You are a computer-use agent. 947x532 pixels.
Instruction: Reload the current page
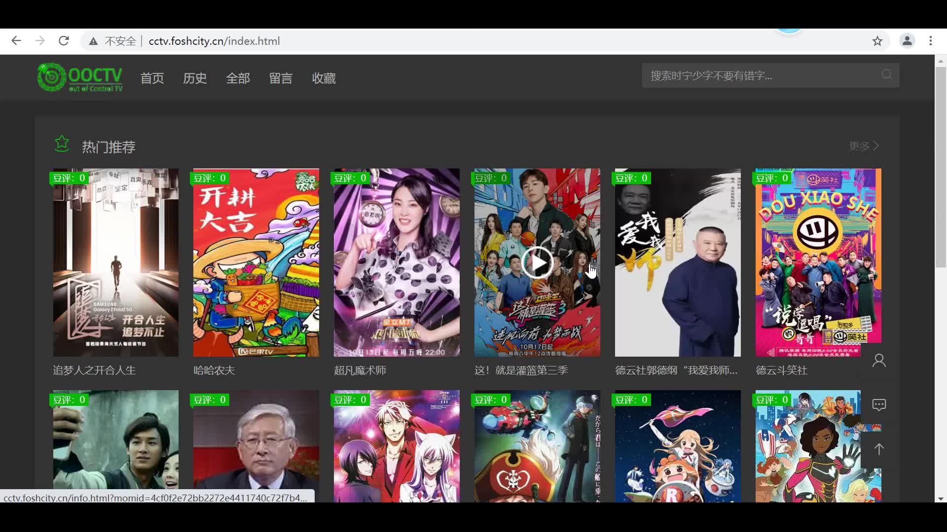[64, 41]
